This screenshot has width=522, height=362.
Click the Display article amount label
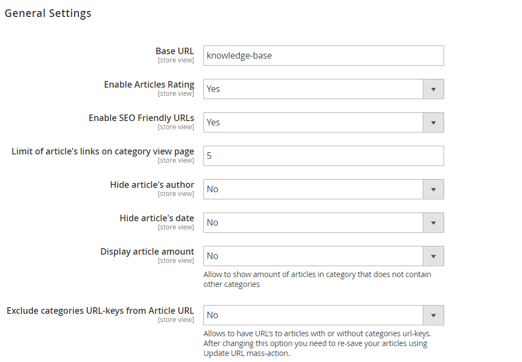point(147,251)
